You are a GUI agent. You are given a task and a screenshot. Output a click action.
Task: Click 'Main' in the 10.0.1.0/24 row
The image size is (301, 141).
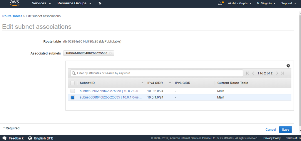coord(220,98)
